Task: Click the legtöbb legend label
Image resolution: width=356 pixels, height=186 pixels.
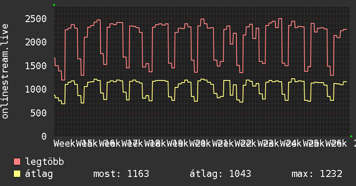Action: pos(44,162)
